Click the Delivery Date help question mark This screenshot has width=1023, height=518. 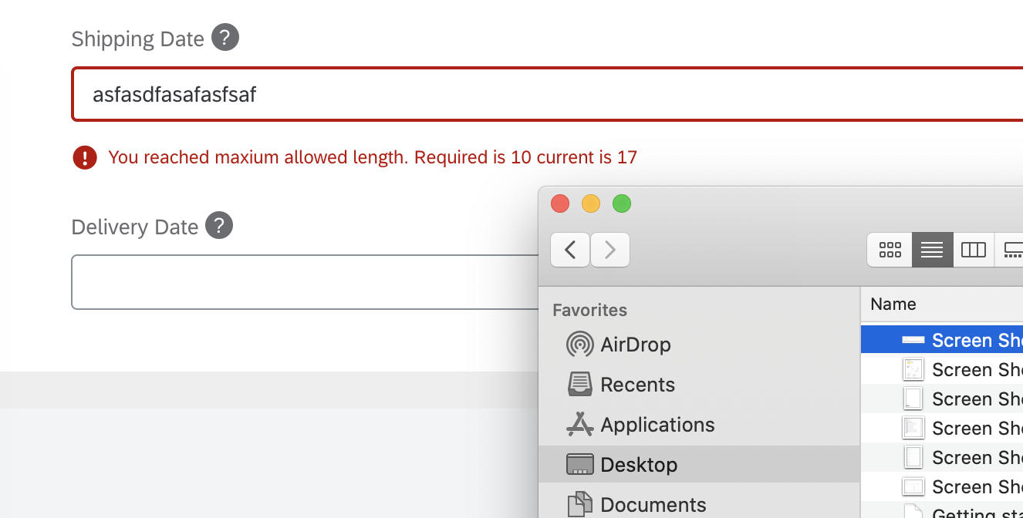219,225
